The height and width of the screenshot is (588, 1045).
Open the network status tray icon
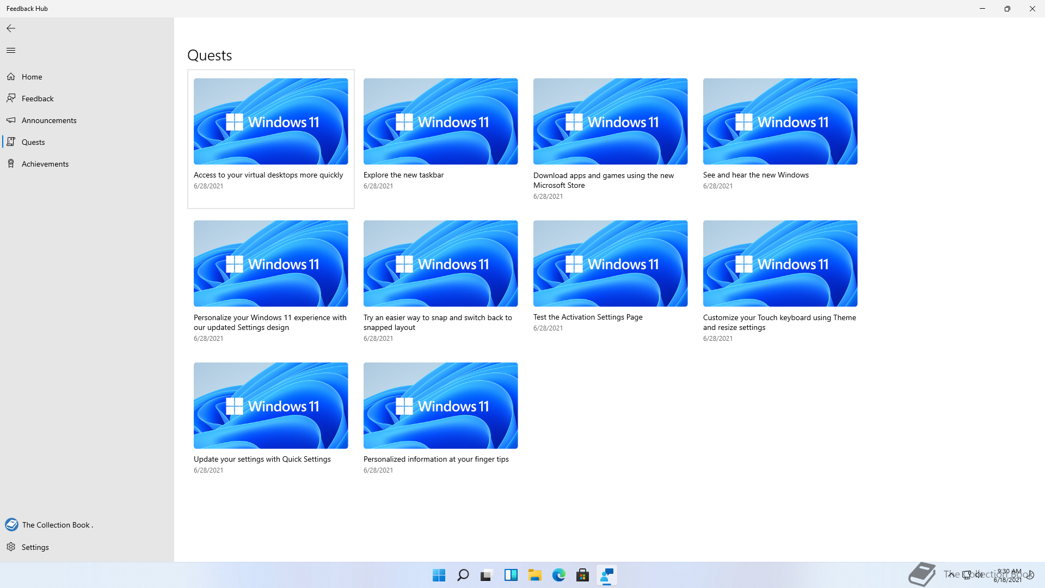coord(966,574)
